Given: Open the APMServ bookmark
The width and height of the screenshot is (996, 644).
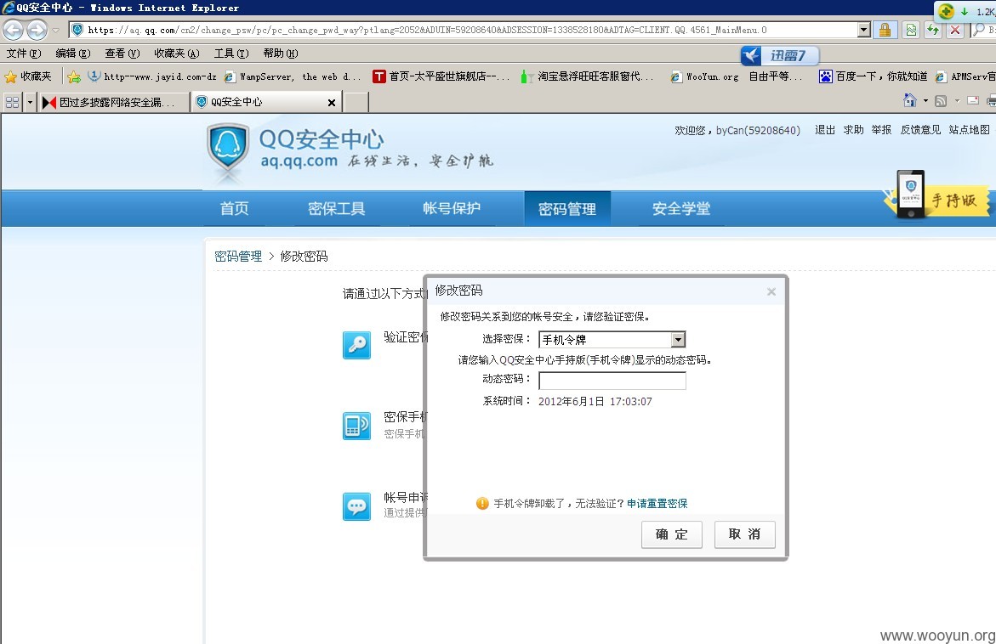Looking at the screenshot, I should [x=965, y=76].
